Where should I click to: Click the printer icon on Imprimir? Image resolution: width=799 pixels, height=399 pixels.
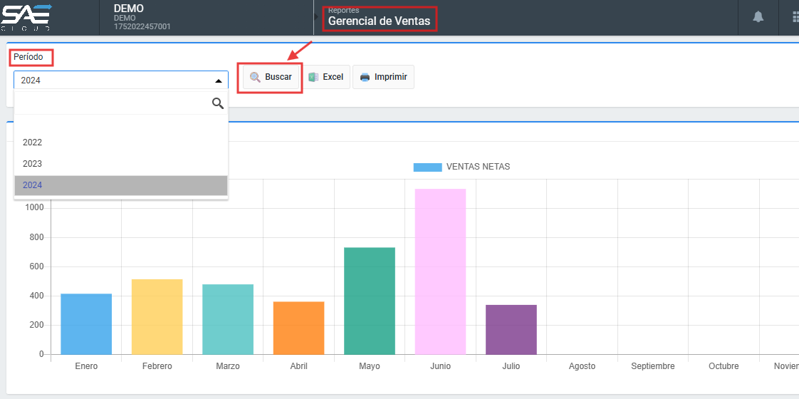[x=365, y=77]
